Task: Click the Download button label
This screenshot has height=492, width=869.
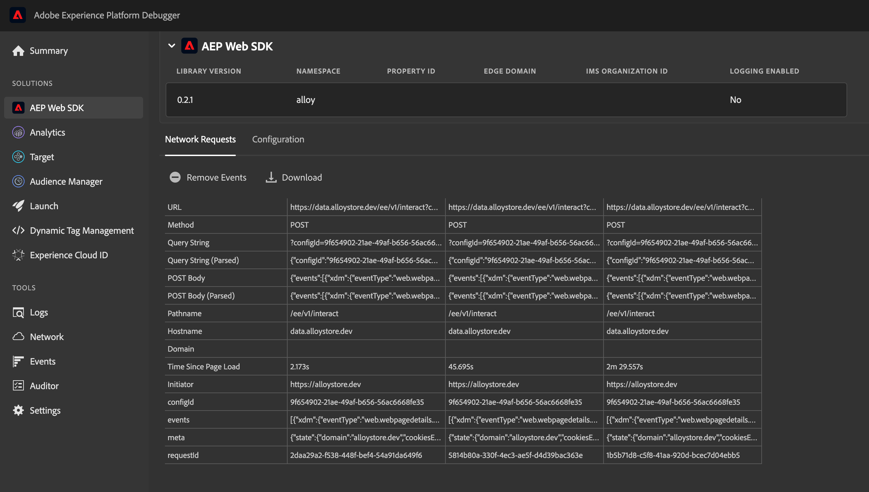Action: (302, 178)
